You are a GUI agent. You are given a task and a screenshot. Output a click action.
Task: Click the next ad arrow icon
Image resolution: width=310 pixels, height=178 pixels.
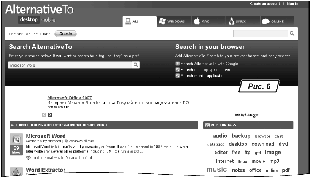pyautogui.click(x=50, y=114)
